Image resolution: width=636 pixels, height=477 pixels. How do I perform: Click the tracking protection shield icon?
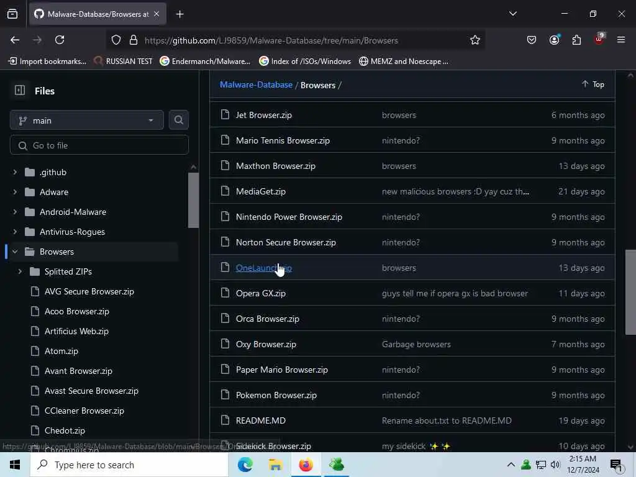(x=116, y=40)
